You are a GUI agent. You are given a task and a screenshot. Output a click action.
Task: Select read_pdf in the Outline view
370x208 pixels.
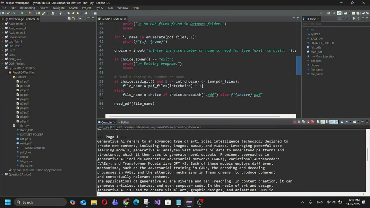click(316, 52)
